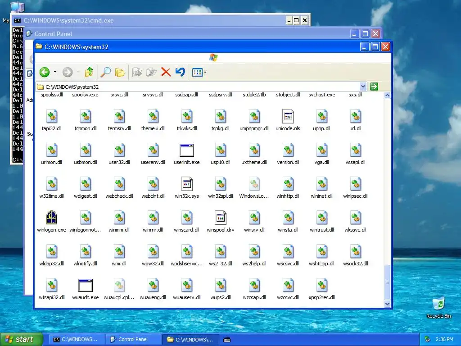This screenshot has width=461, height=346.
Task: Click the keyboard icon on the taskbar
Action: [227, 340]
